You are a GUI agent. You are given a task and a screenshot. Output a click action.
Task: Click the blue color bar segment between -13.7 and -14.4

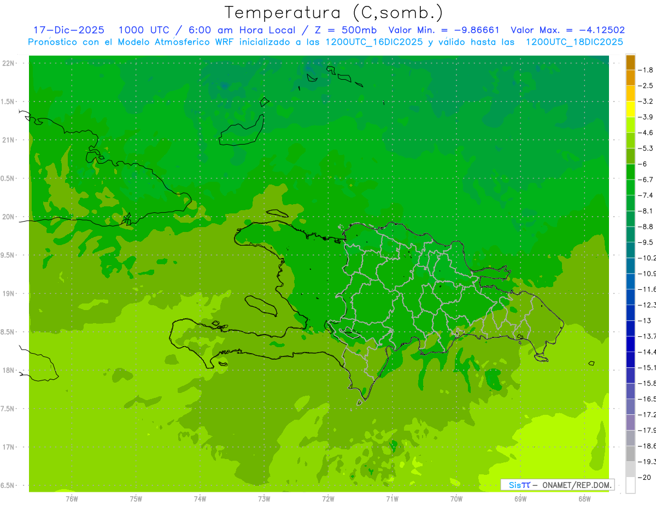630,344
